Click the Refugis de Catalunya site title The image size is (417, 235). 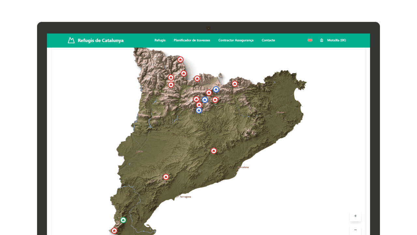[100, 40]
